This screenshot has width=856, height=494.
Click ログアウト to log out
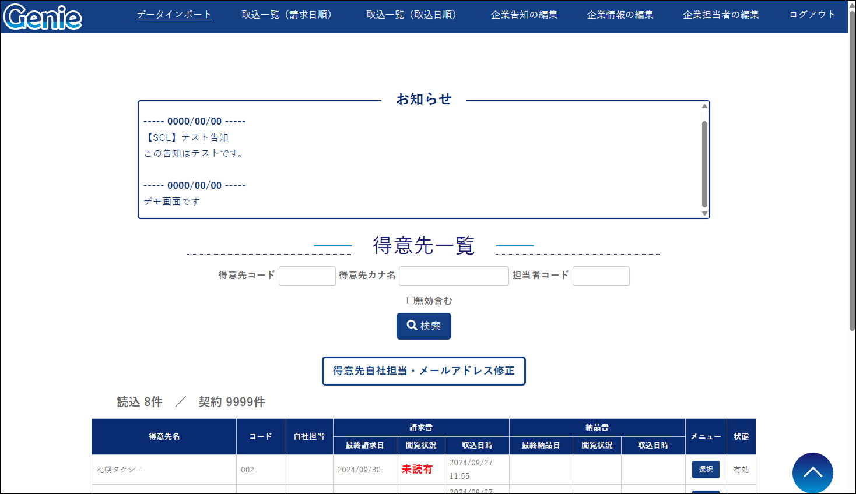[812, 15]
